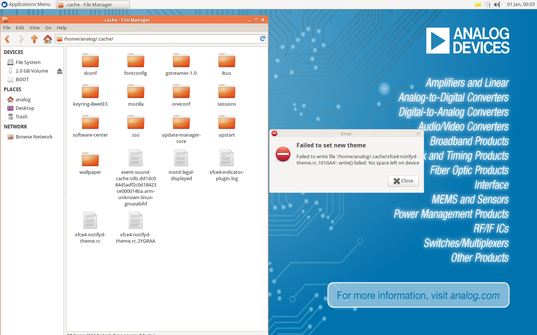The width and height of the screenshot is (537, 335).
Task: Select the update-manager-core folder
Action: point(181,129)
